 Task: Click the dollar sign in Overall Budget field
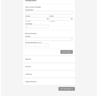tap(27, 26)
